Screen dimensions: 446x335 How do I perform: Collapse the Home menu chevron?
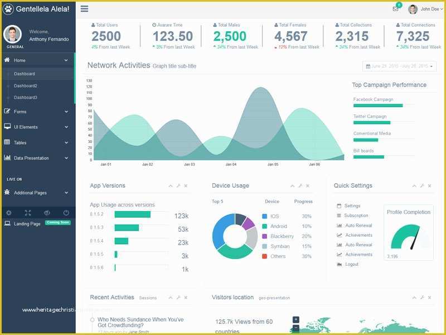(x=66, y=60)
